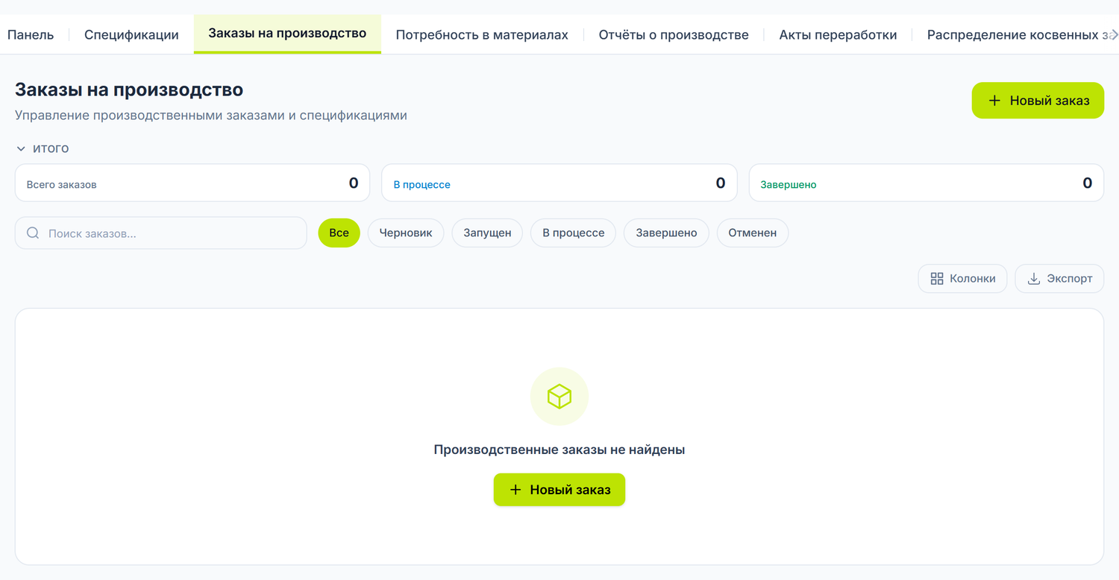Switch to the Спецификации tab
Screen dimensions: 1119x580
point(131,34)
